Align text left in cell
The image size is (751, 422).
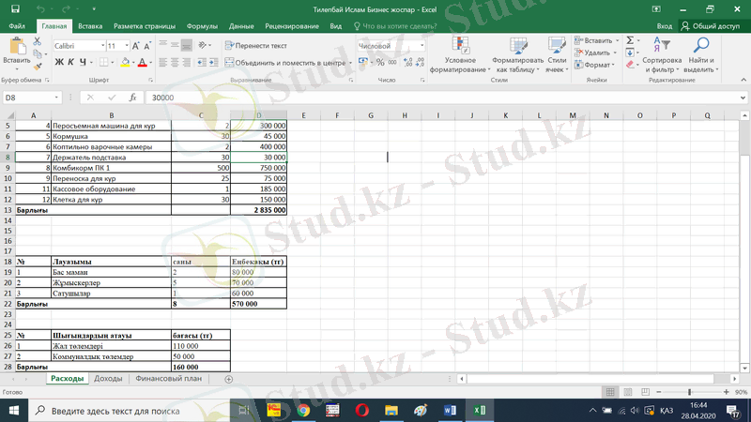[162, 62]
